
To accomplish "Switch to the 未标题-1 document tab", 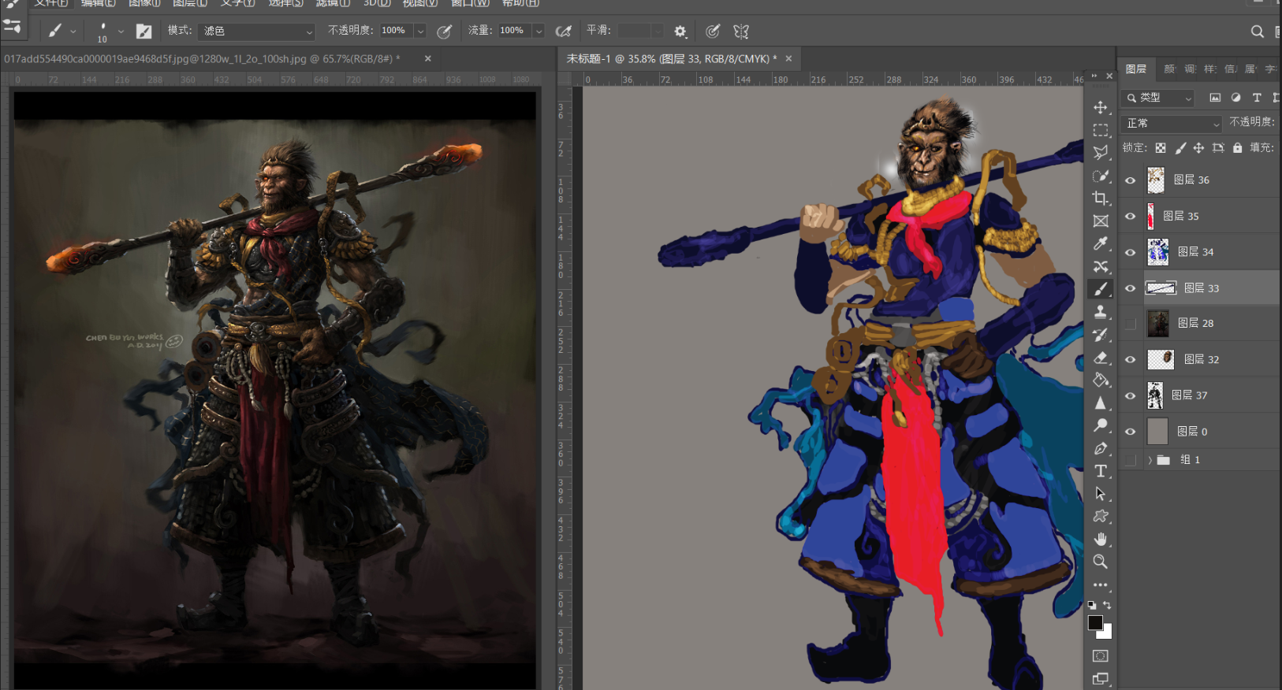I will 670,59.
